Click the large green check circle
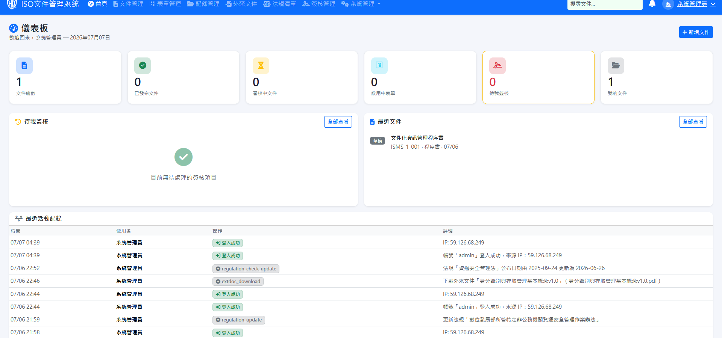Screen dimensions: 722x338 tap(184, 157)
